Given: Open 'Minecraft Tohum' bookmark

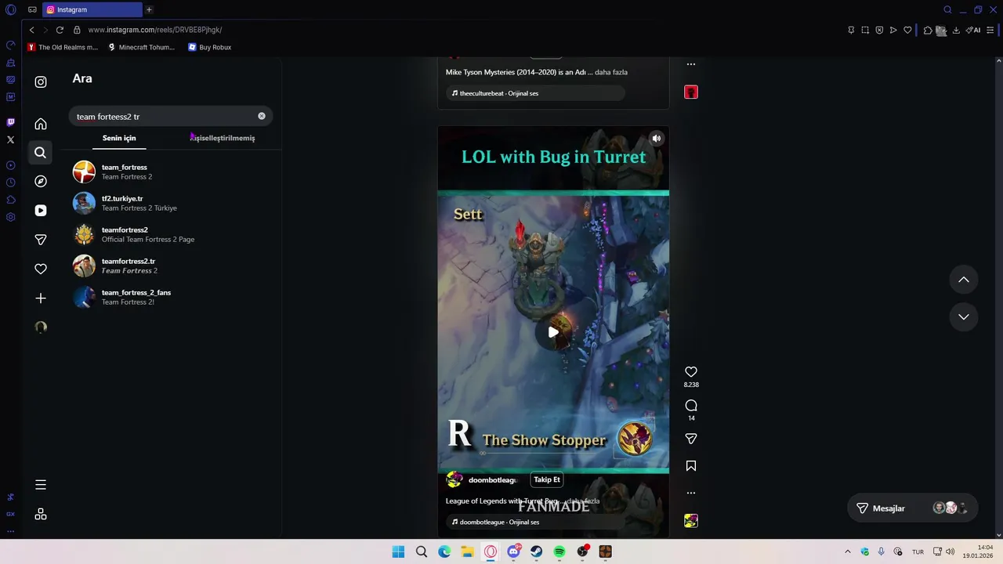Looking at the screenshot, I should (x=141, y=47).
